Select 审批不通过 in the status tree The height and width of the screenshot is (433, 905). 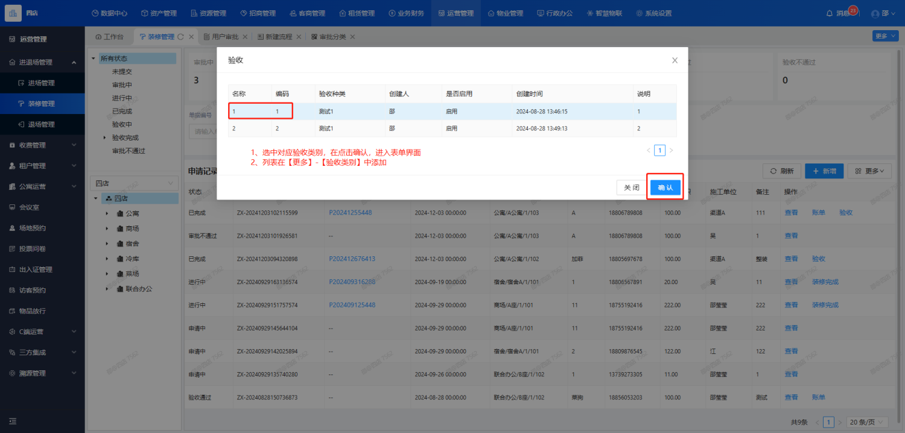click(129, 151)
